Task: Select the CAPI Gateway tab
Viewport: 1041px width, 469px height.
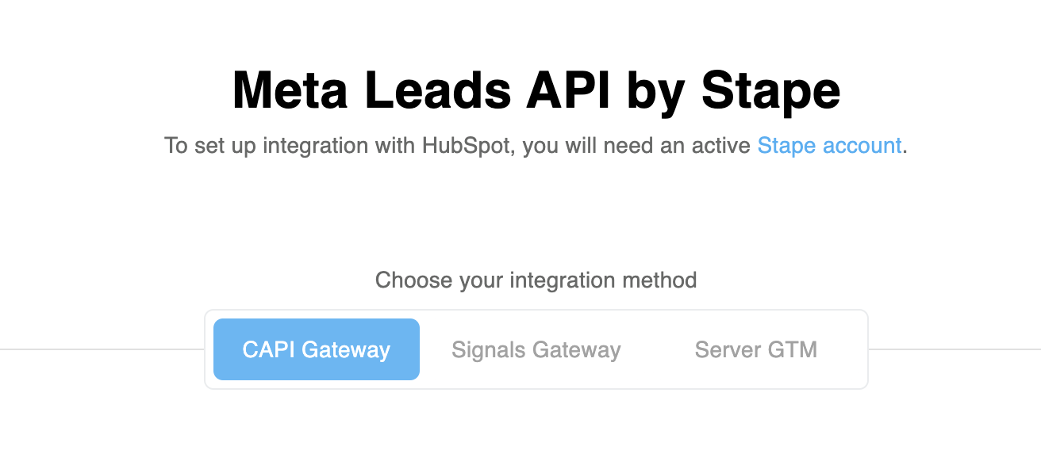Action: (x=317, y=349)
